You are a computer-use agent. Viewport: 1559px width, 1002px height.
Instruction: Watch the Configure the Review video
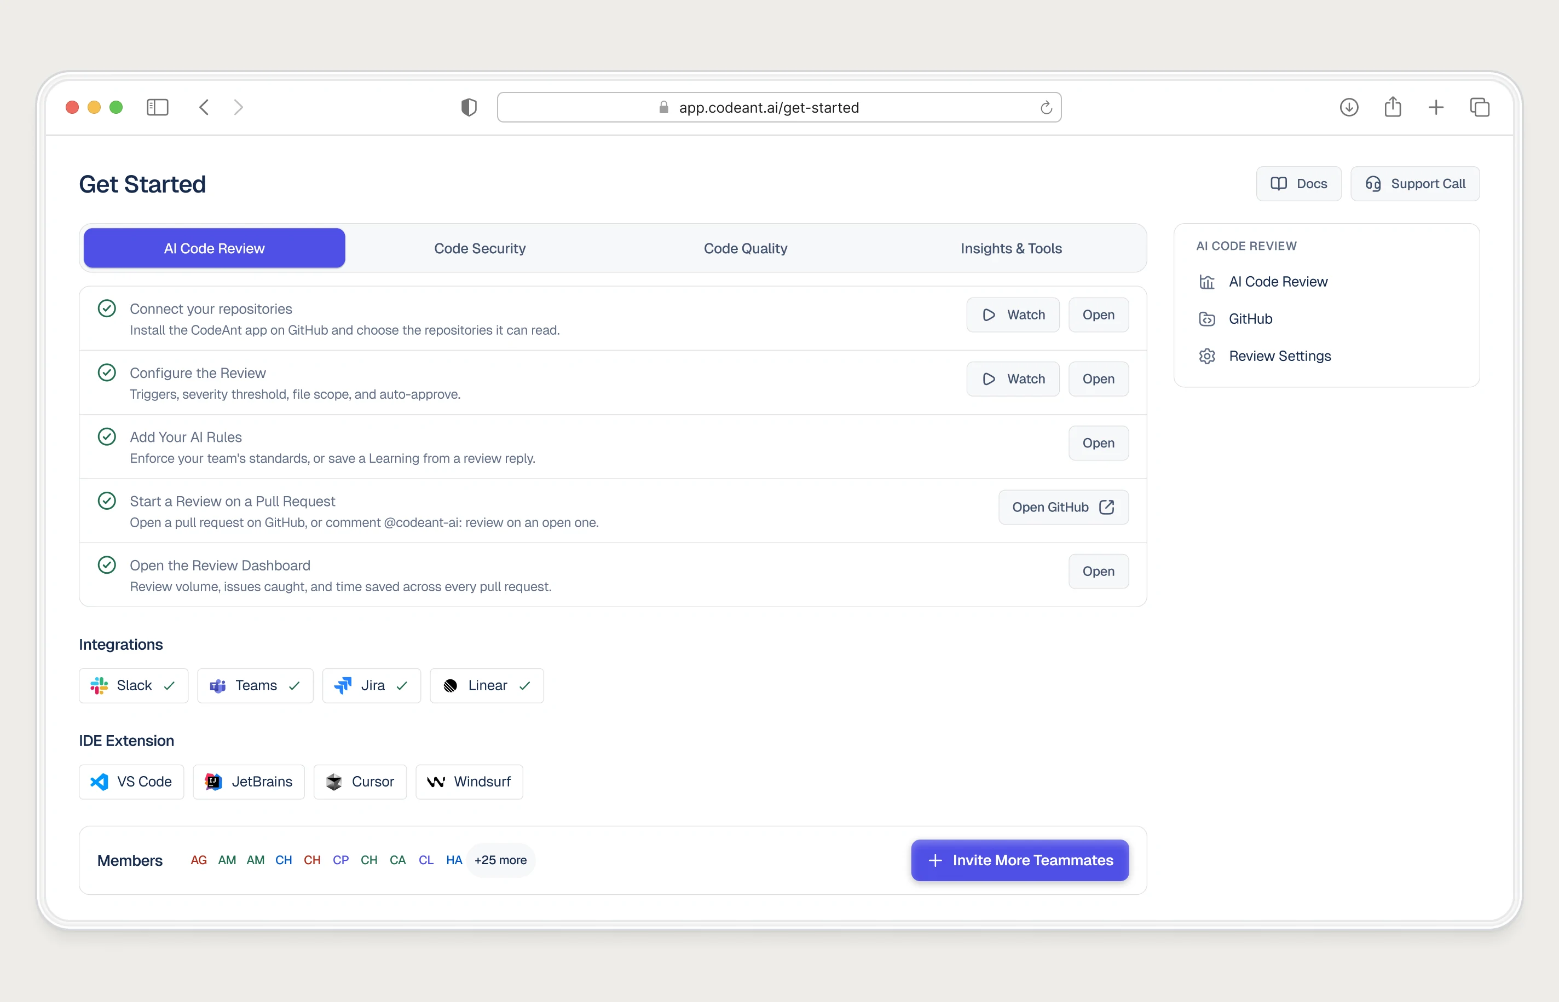tap(1013, 378)
